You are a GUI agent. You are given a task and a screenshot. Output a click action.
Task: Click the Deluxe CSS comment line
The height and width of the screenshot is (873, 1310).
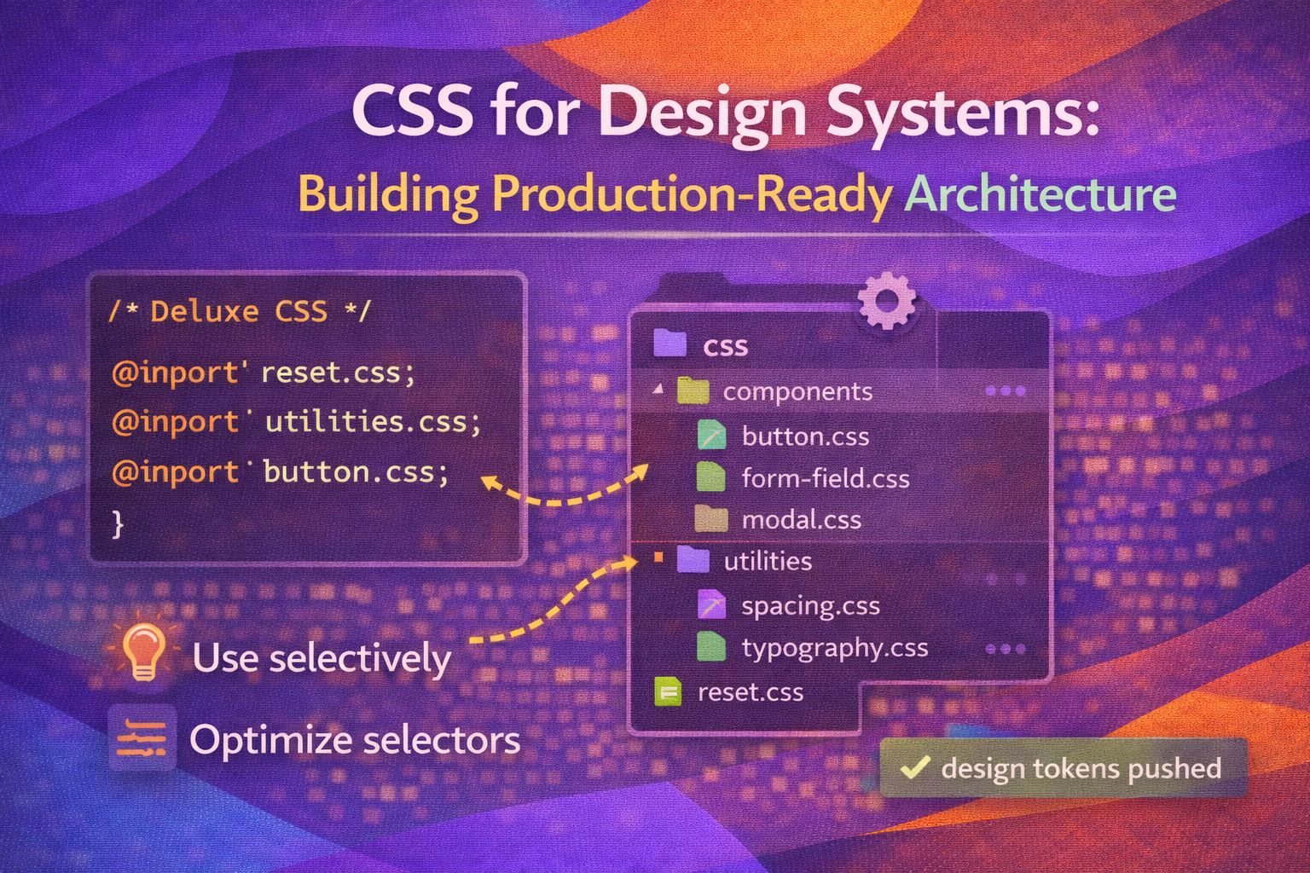tap(239, 311)
